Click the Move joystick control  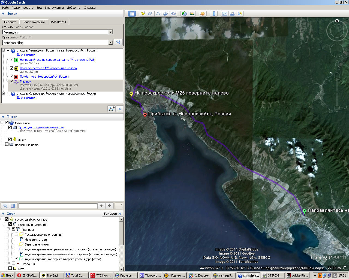(337, 51)
